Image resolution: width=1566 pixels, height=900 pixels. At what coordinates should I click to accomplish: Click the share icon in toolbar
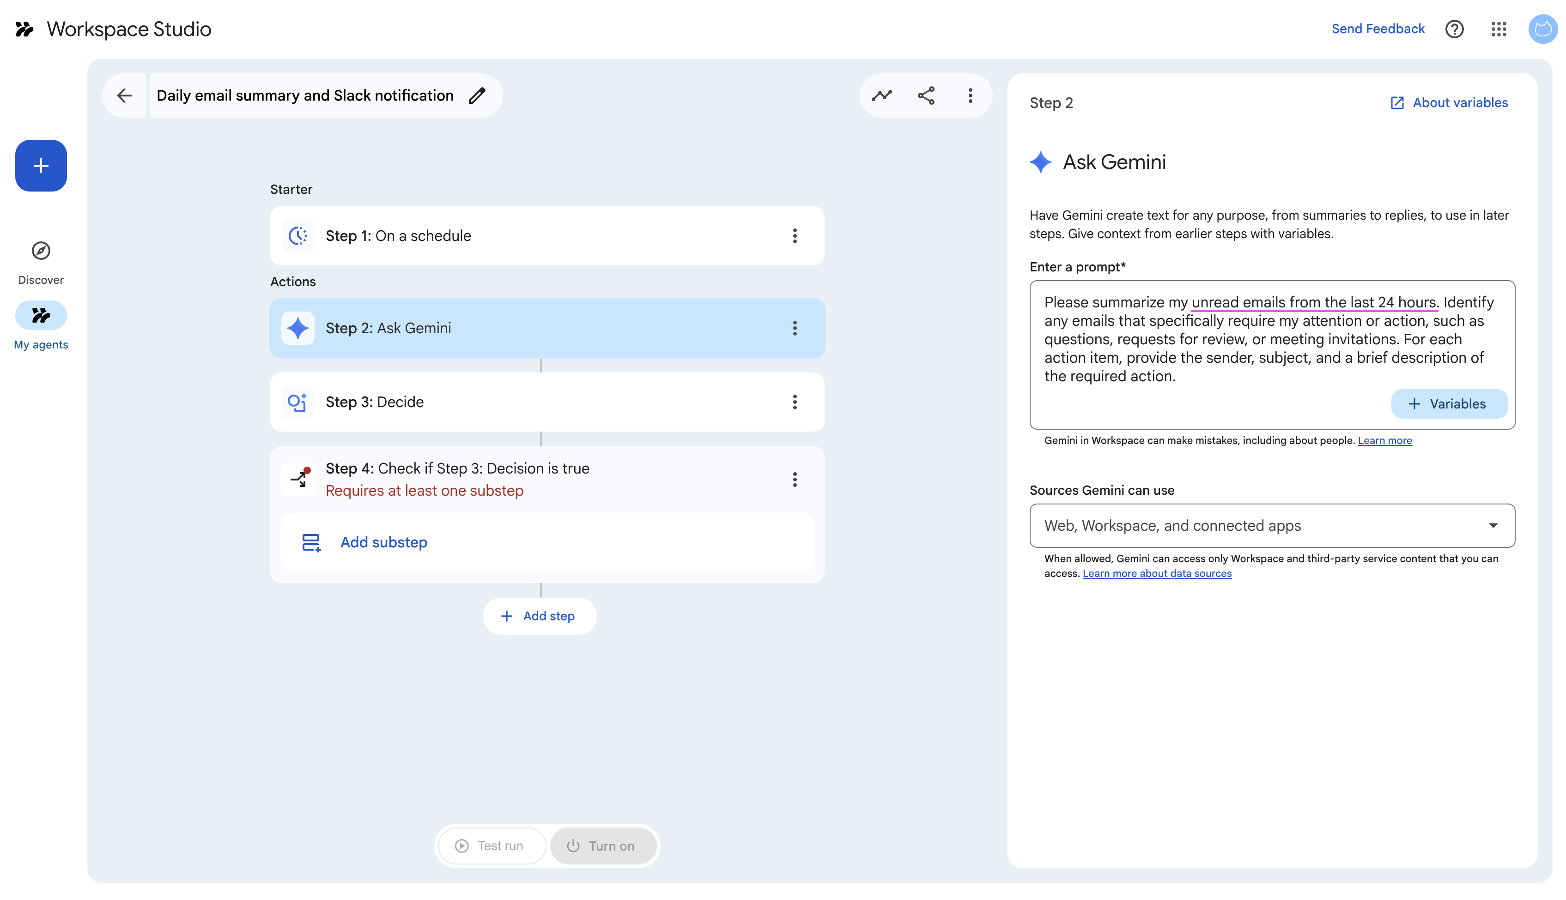coord(926,95)
